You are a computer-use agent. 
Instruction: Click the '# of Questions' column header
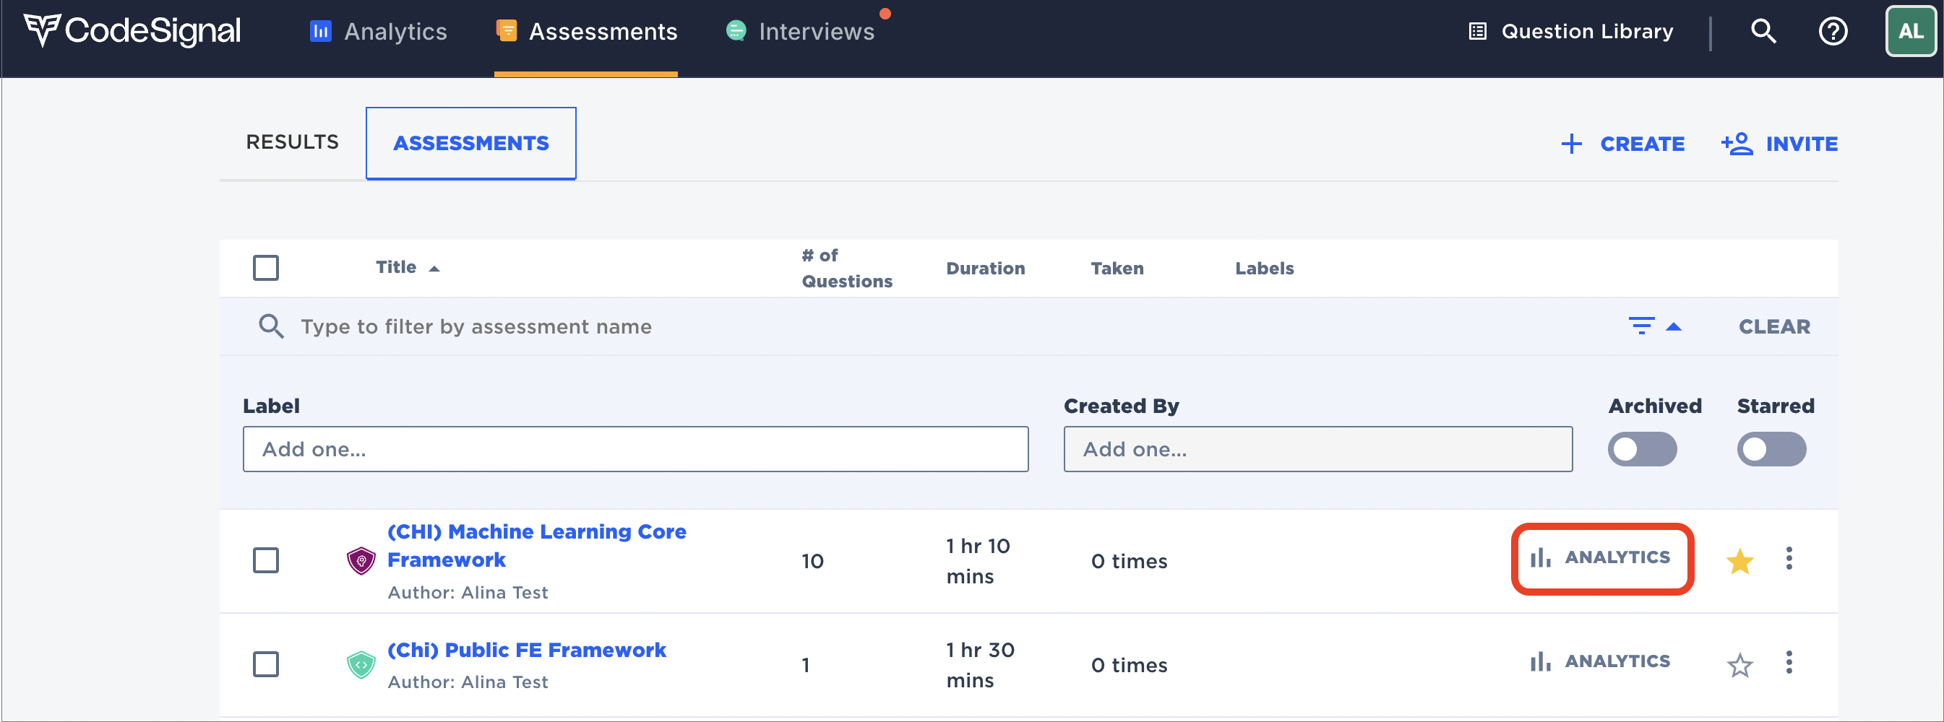pos(846,269)
